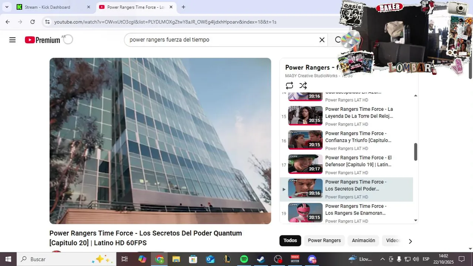
Task: Open Google Chrome on the taskbar
Action: (x=160, y=259)
